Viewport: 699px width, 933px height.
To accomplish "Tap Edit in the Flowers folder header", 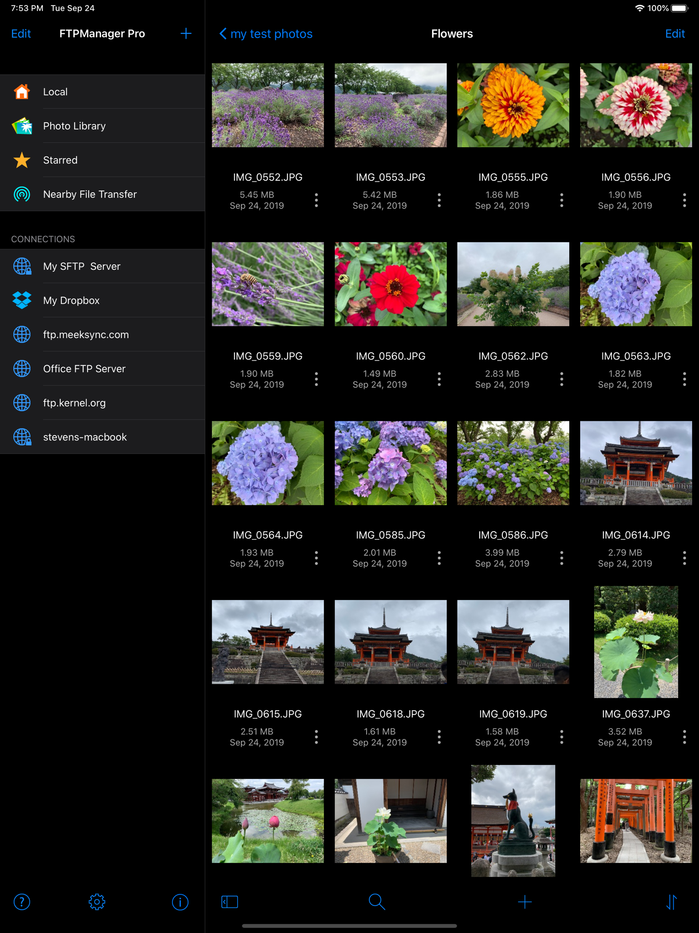I will point(675,34).
